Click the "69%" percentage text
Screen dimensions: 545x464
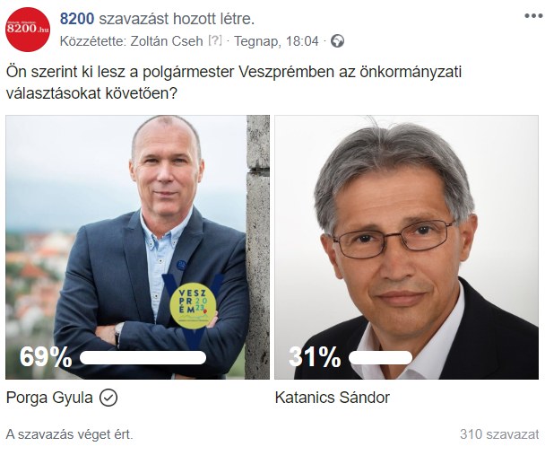click(45, 357)
